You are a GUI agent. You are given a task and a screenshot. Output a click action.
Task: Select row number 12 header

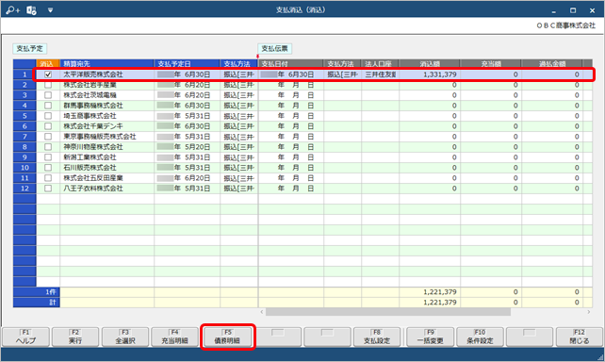pyautogui.click(x=25, y=189)
